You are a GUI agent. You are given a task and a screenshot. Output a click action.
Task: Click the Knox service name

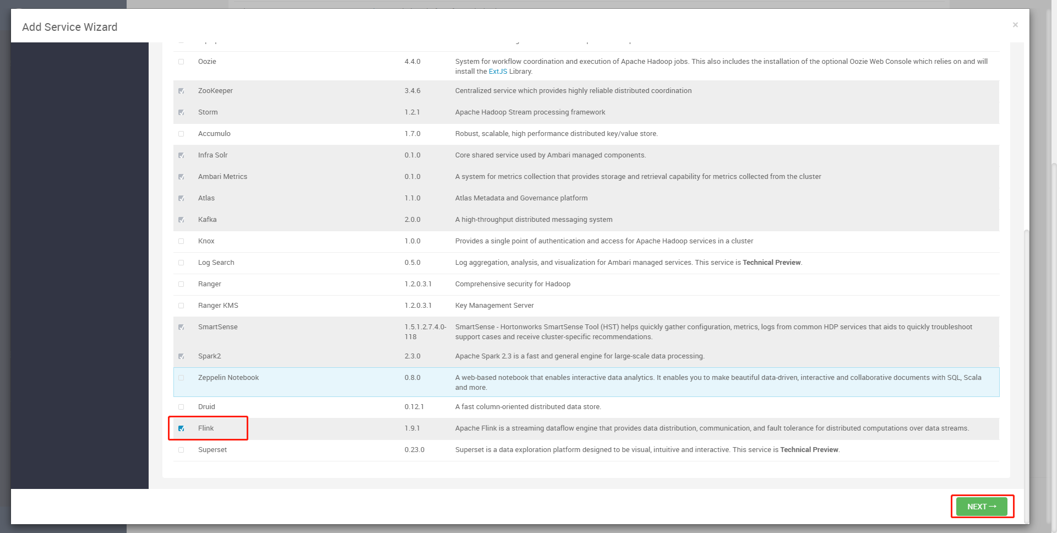(x=206, y=241)
